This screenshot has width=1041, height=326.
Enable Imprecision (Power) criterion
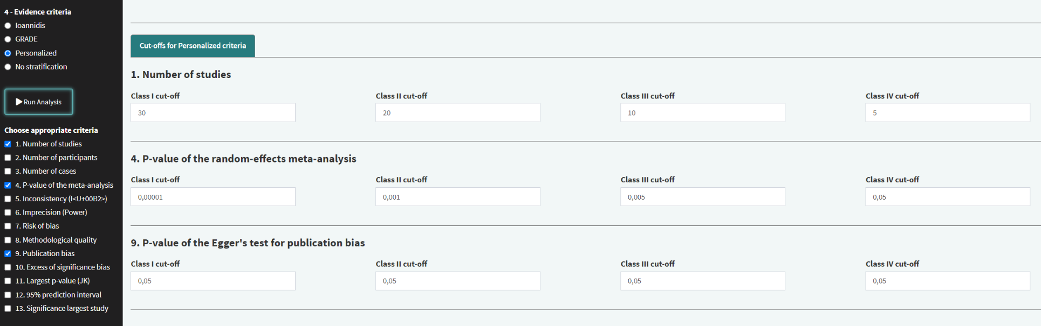(x=8, y=212)
